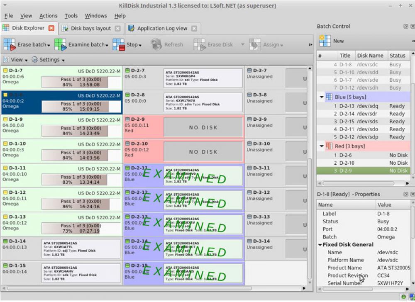Image resolution: width=415 pixels, height=302 pixels.
Task: Collapse the Blue [5 bays] group
Action: pyautogui.click(x=322, y=97)
